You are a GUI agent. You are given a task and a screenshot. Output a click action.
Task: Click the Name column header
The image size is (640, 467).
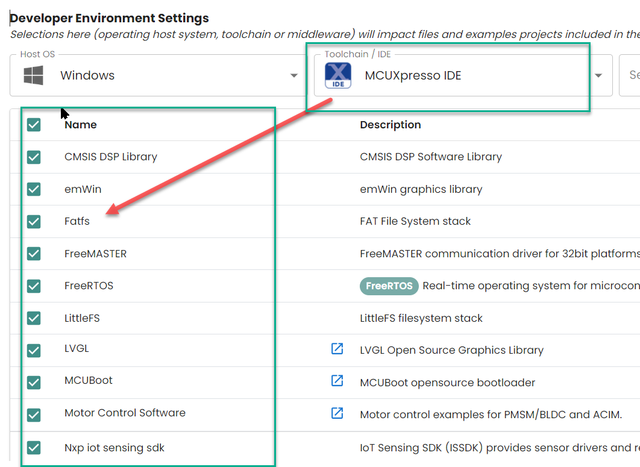(x=80, y=125)
